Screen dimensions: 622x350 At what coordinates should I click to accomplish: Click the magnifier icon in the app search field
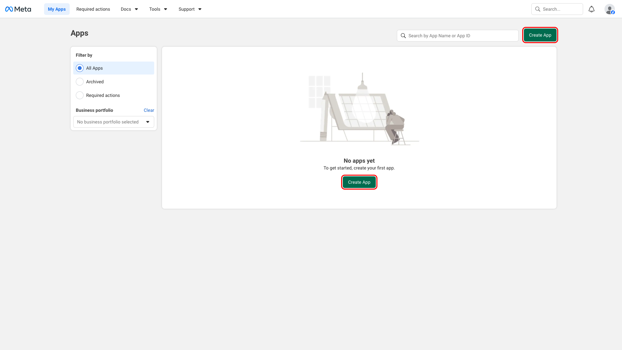click(403, 36)
